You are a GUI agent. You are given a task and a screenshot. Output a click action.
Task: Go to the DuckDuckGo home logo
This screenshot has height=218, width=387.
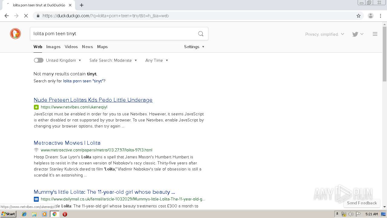tap(15, 34)
